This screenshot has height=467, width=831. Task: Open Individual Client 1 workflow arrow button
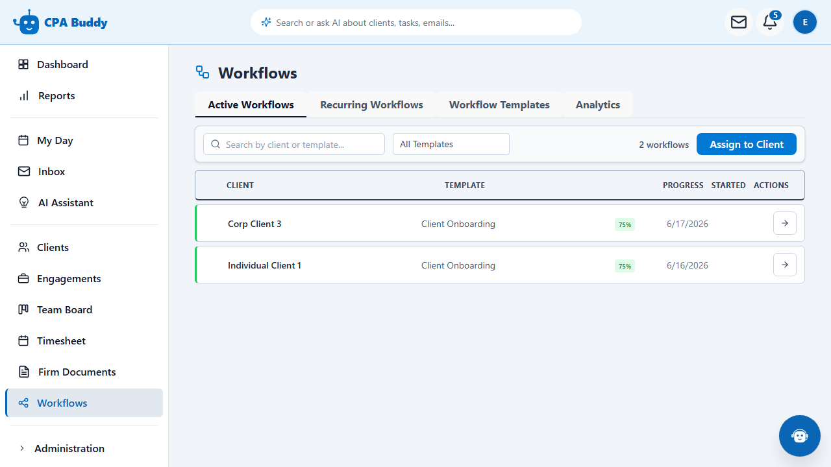pos(785,265)
